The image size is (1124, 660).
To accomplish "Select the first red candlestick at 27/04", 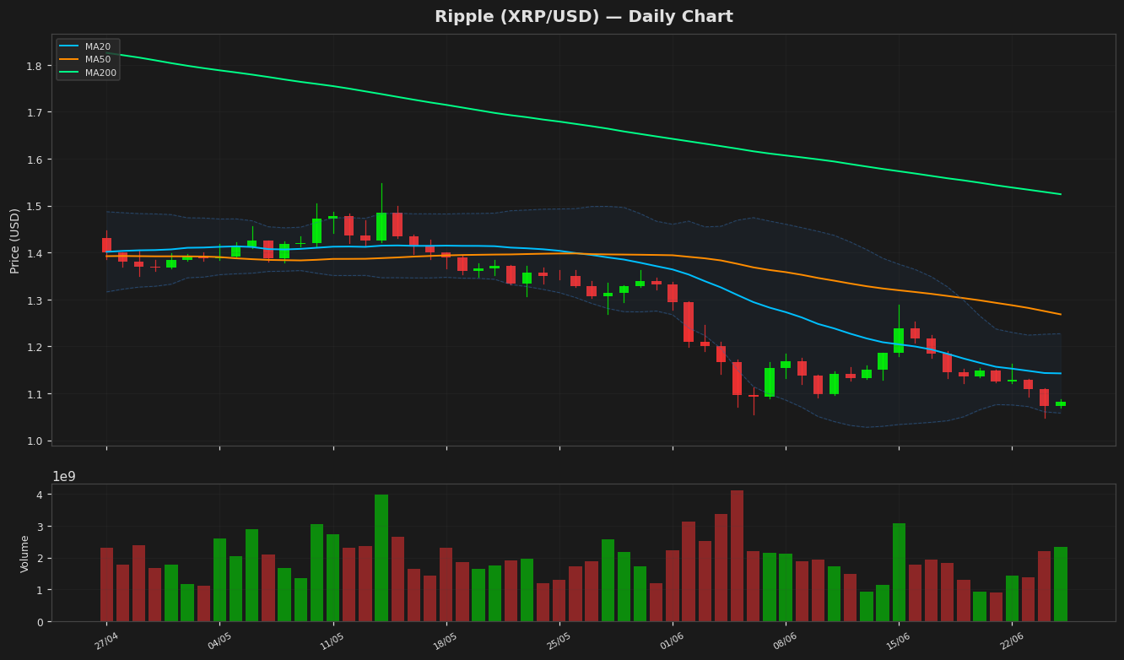I will [x=106, y=245].
